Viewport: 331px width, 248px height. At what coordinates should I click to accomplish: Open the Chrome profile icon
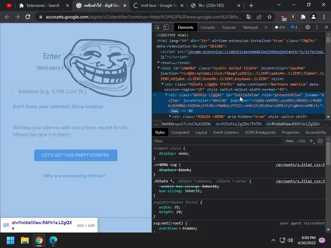pyautogui.click(x=314, y=17)
